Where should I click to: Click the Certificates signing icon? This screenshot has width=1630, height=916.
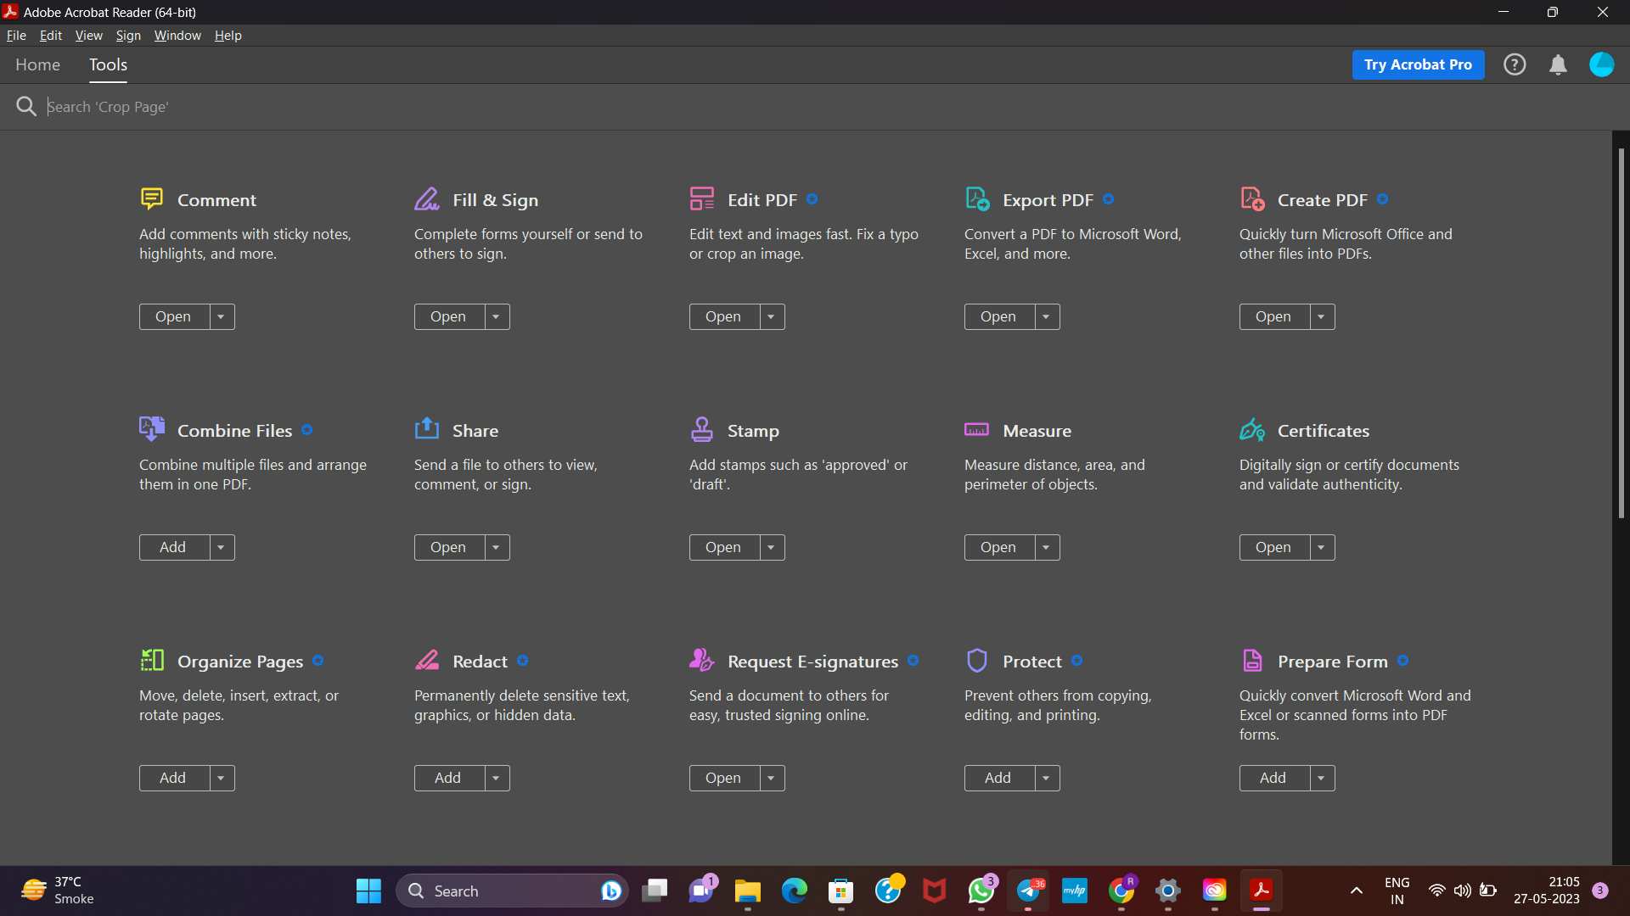tap(1251, 429)
